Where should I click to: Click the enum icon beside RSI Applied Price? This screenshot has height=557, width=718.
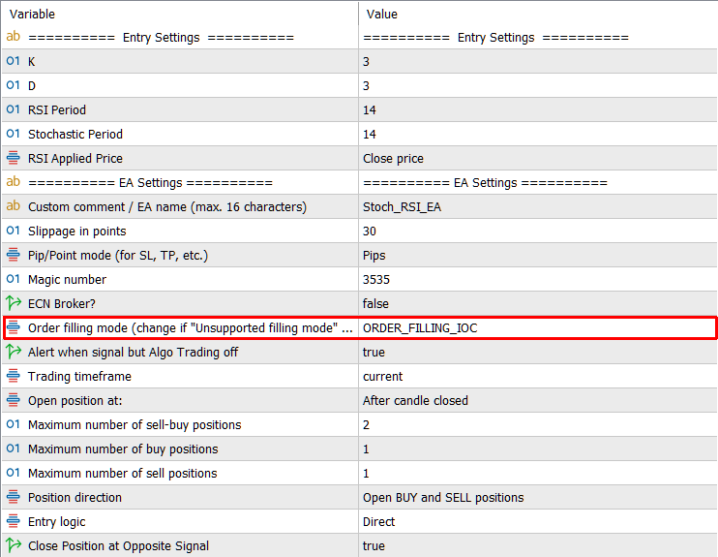(x=14, y=158)
